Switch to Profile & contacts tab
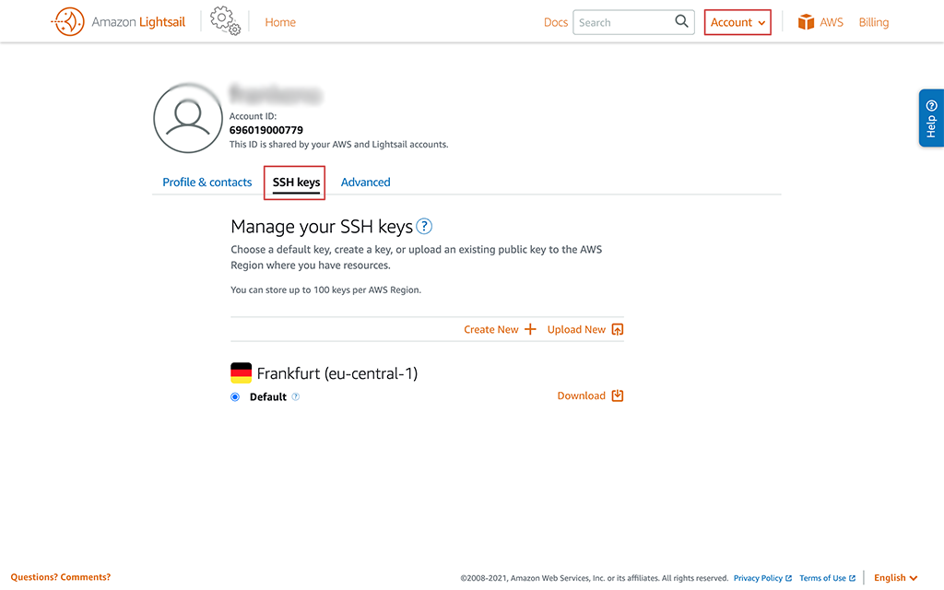This screenshot has width=944, height=590. click(x=207, y=183)
